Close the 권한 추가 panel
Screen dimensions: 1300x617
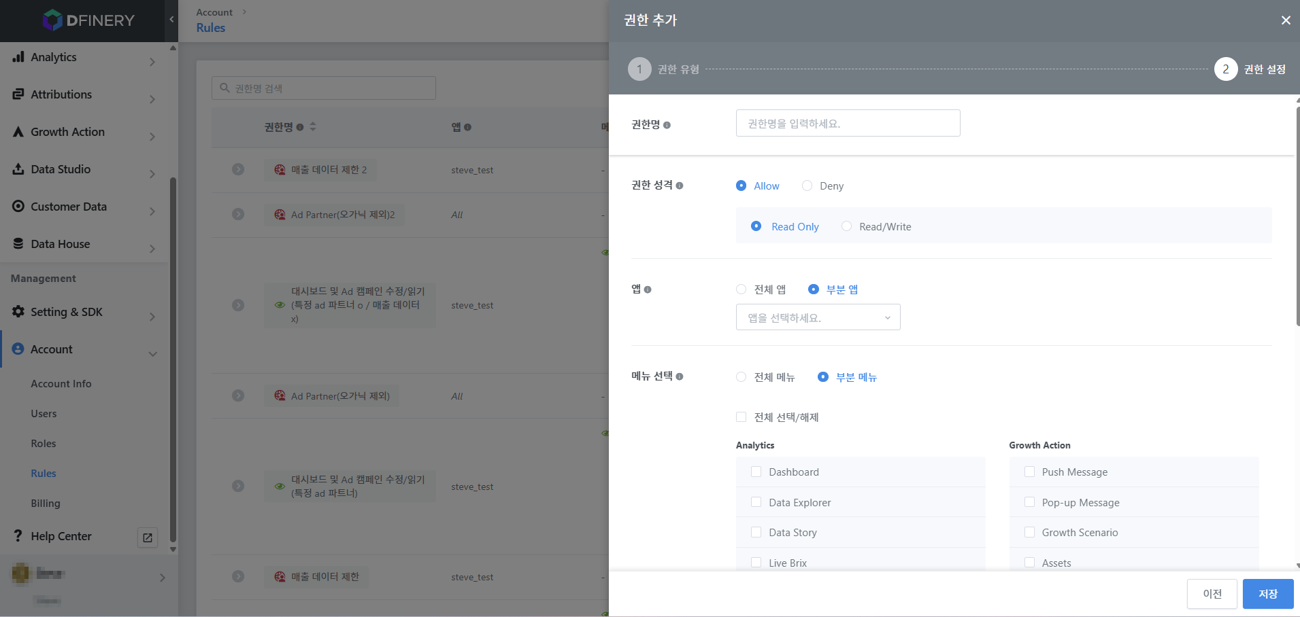(1286, 20)
